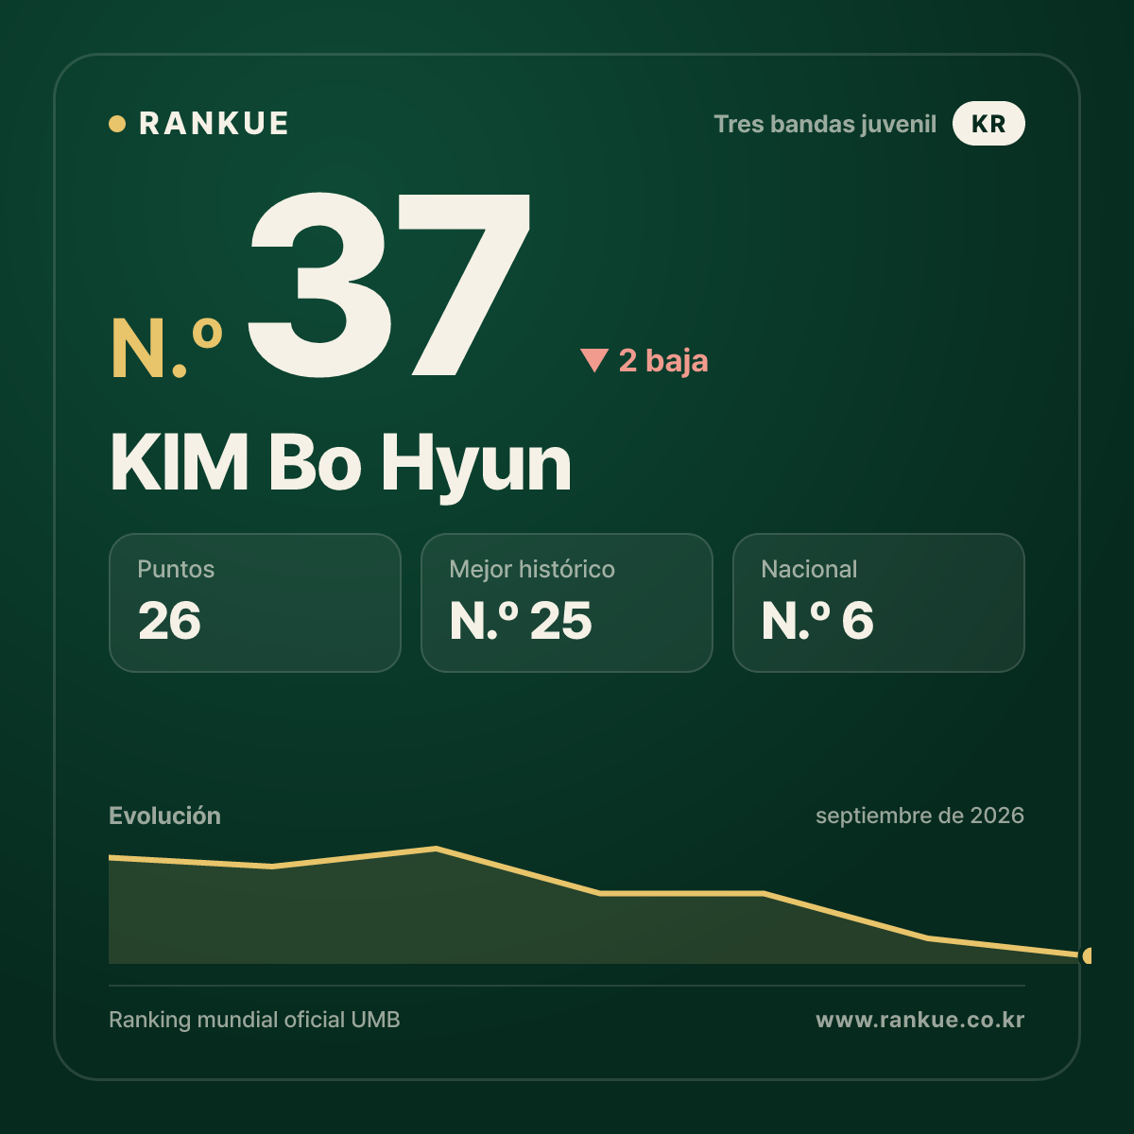Screen dimensions: 1134x1134
Task: Open the 'Mejor histórico' stat card
Action: click(567, 603)
